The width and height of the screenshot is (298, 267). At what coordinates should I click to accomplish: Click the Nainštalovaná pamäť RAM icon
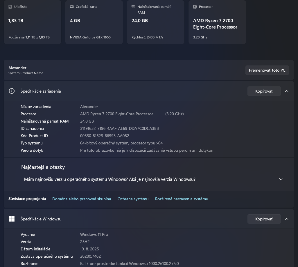133,6
